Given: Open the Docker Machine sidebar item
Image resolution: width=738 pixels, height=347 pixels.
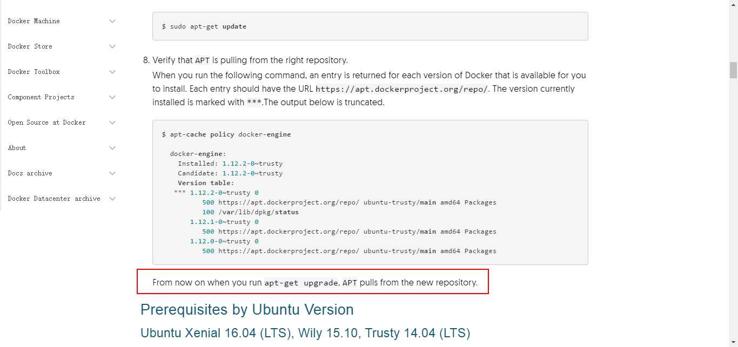Looking at the screenshot, I should 33,21.
